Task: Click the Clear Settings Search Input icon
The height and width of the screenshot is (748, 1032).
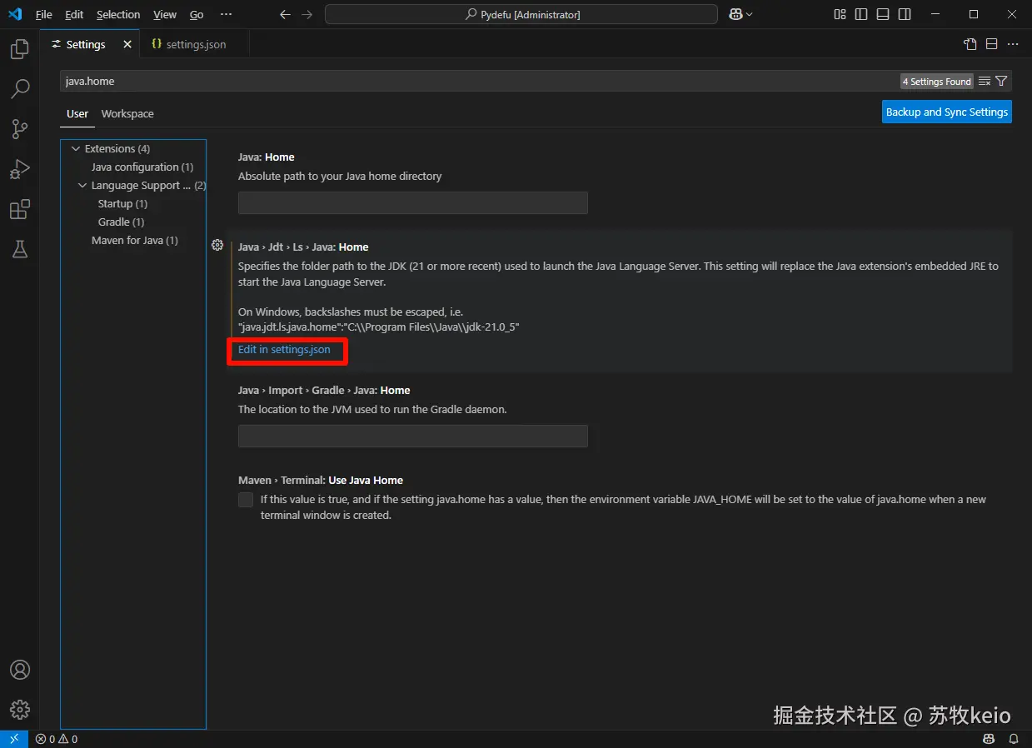Action: (x=985, y=81)
